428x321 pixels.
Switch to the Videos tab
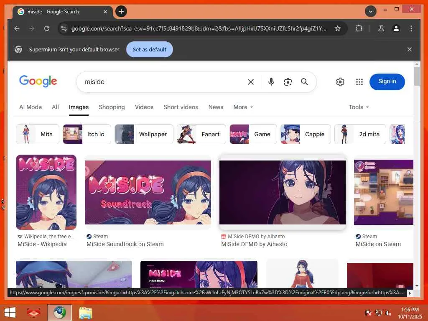(x=144, y=107)
